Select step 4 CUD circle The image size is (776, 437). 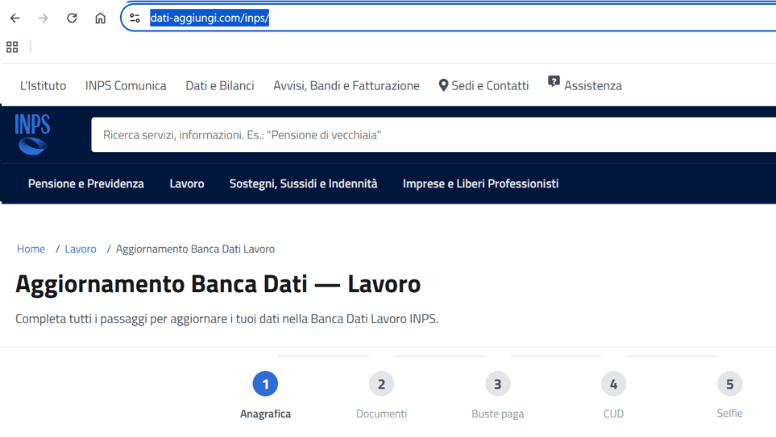tap(614, 384)
